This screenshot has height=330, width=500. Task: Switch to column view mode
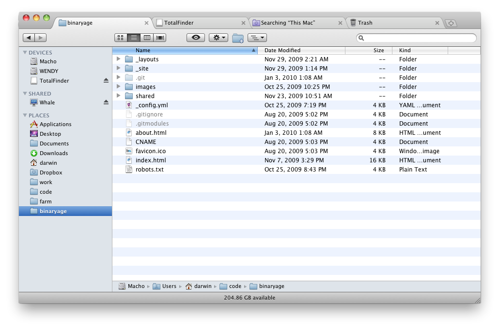pos(147,38)
